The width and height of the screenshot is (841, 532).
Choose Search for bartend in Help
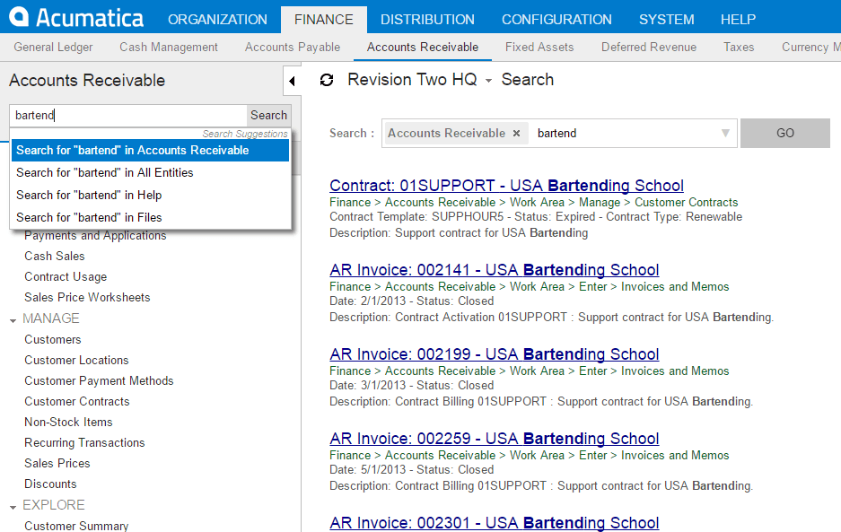[150, 196]
